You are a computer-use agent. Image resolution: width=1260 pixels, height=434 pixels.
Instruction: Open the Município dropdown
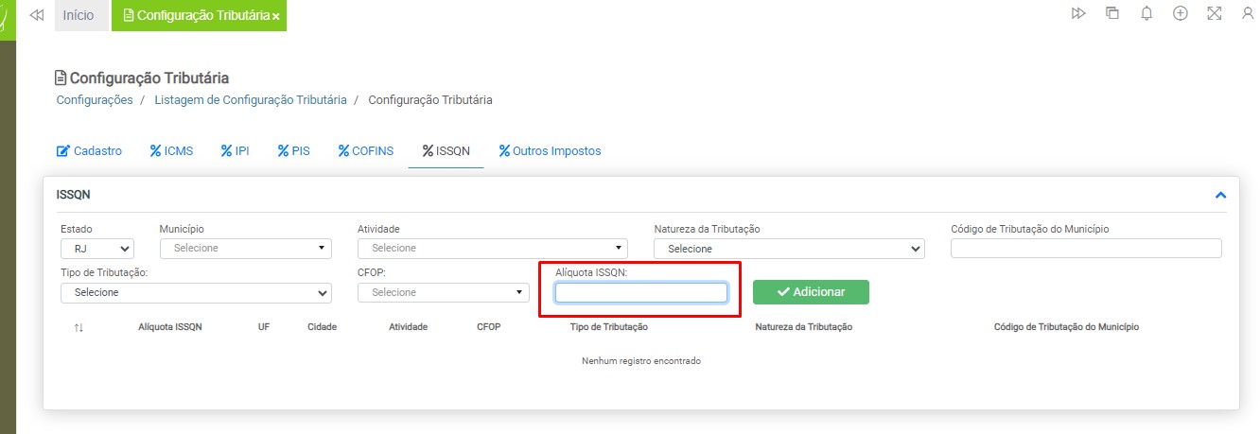(246, 249)
